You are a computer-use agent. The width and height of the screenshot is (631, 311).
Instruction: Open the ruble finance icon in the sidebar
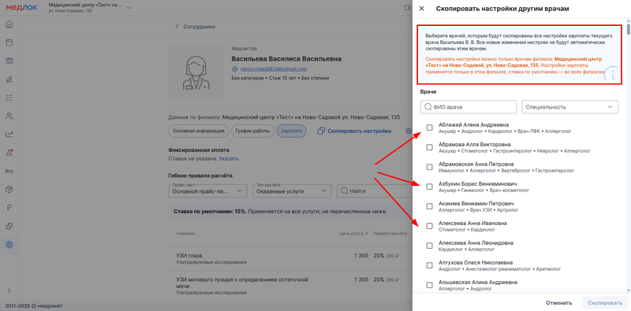(9, 208)
